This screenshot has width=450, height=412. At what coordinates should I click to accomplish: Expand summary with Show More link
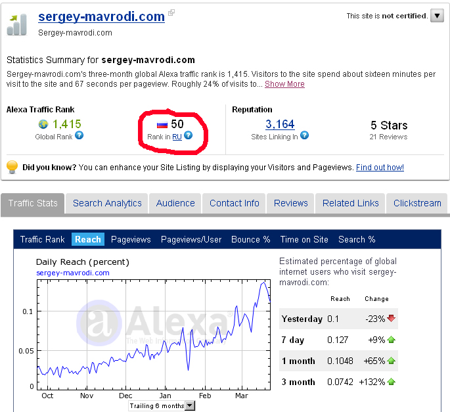(284, 84)
